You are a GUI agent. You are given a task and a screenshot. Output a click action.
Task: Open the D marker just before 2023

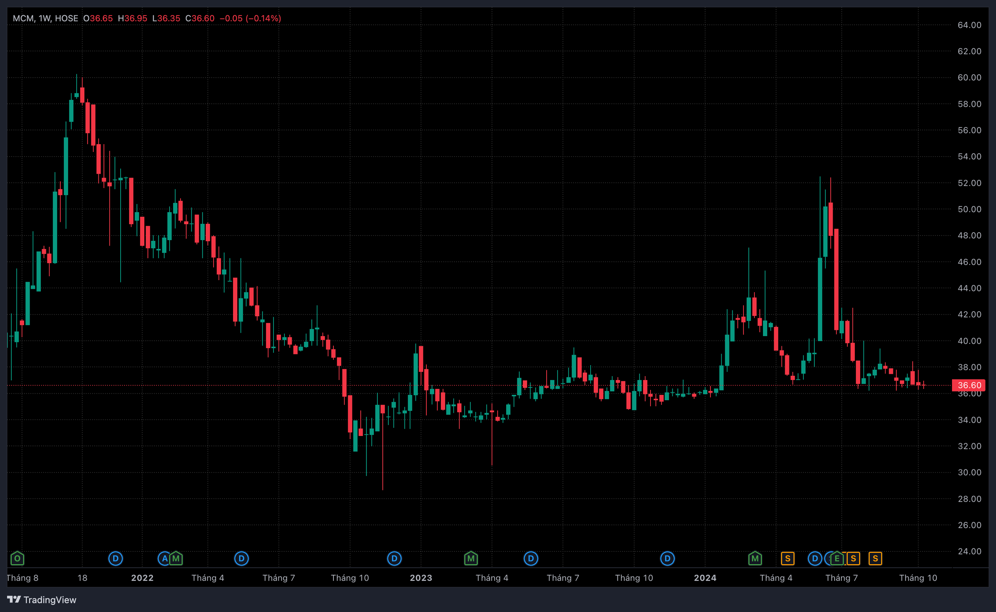[394, 559]
